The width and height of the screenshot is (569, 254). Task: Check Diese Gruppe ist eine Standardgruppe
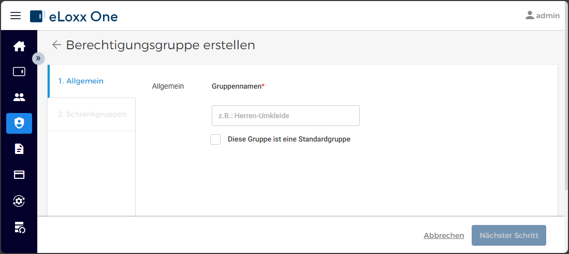tap(215, 139)
